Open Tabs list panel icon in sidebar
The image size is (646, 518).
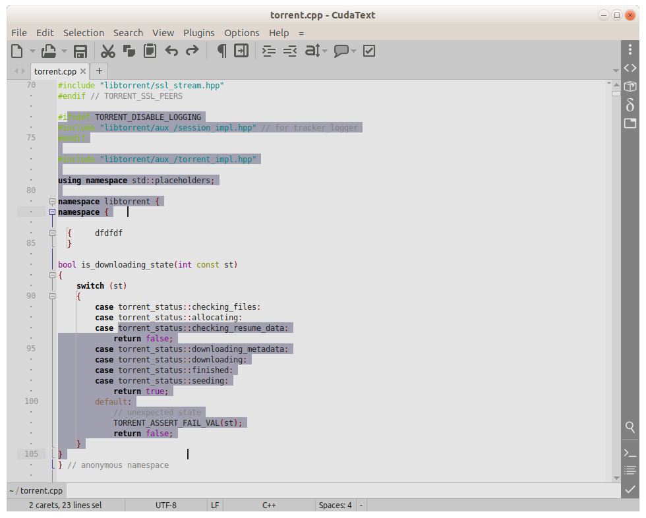[x=630, y=123]
